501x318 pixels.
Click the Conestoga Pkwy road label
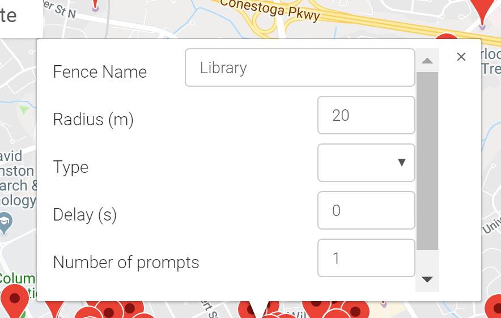coord(270,10)
